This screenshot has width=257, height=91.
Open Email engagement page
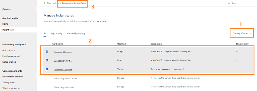point(11,56)
